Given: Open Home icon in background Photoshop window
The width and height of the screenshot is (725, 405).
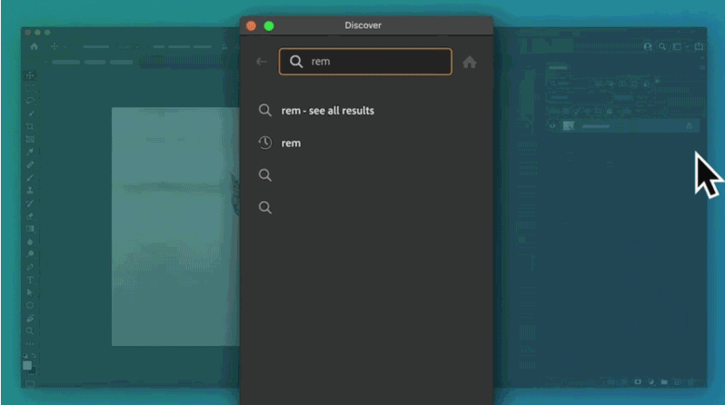Looking at the screenshot, I should 35,46.
